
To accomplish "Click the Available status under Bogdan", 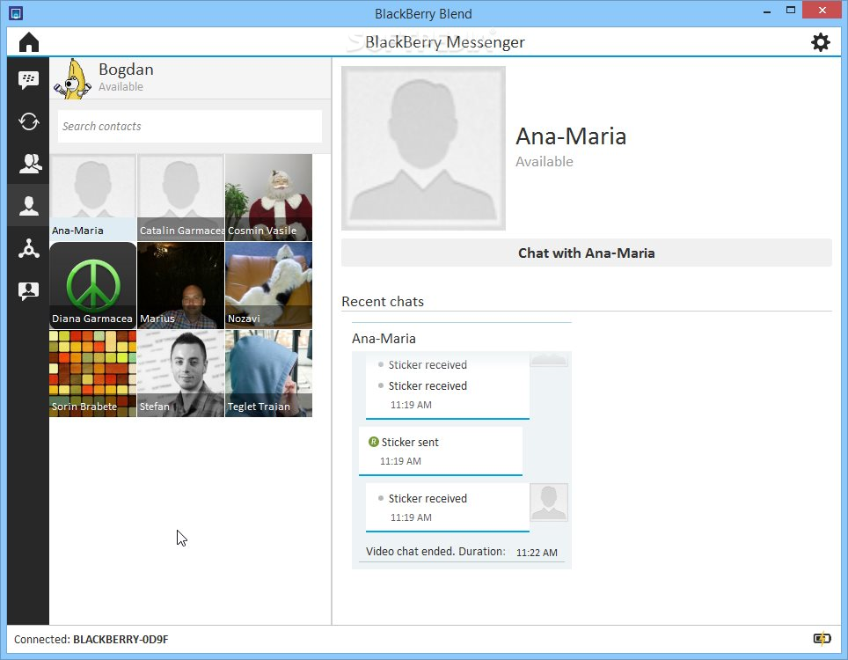I will pyautogui.click(x=121, y=86).
